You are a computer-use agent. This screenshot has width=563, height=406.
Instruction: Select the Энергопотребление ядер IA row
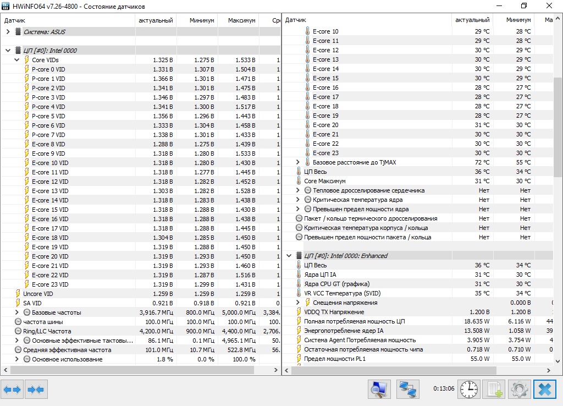click(x=418, y=331)
